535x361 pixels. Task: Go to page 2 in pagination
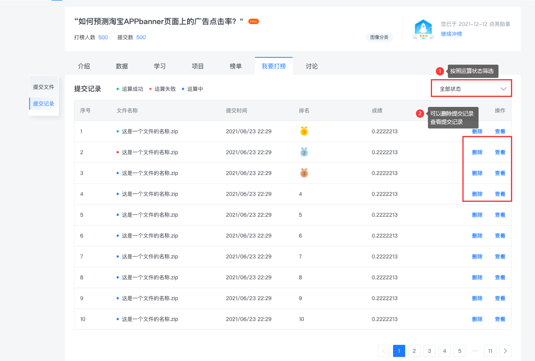[414, 351]
